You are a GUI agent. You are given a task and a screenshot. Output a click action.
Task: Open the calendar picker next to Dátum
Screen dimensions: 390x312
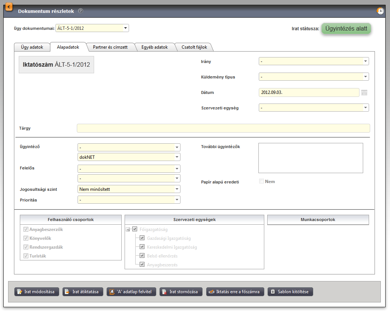[x=364, y=93]
